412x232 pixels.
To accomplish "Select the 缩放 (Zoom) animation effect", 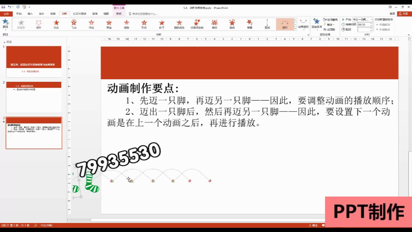I will [214, 24].
